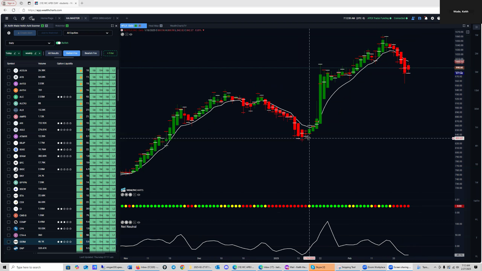This screenshot has width=482, height=271.
Task: Check the DERM row checkbox
Action: point(9,242)
